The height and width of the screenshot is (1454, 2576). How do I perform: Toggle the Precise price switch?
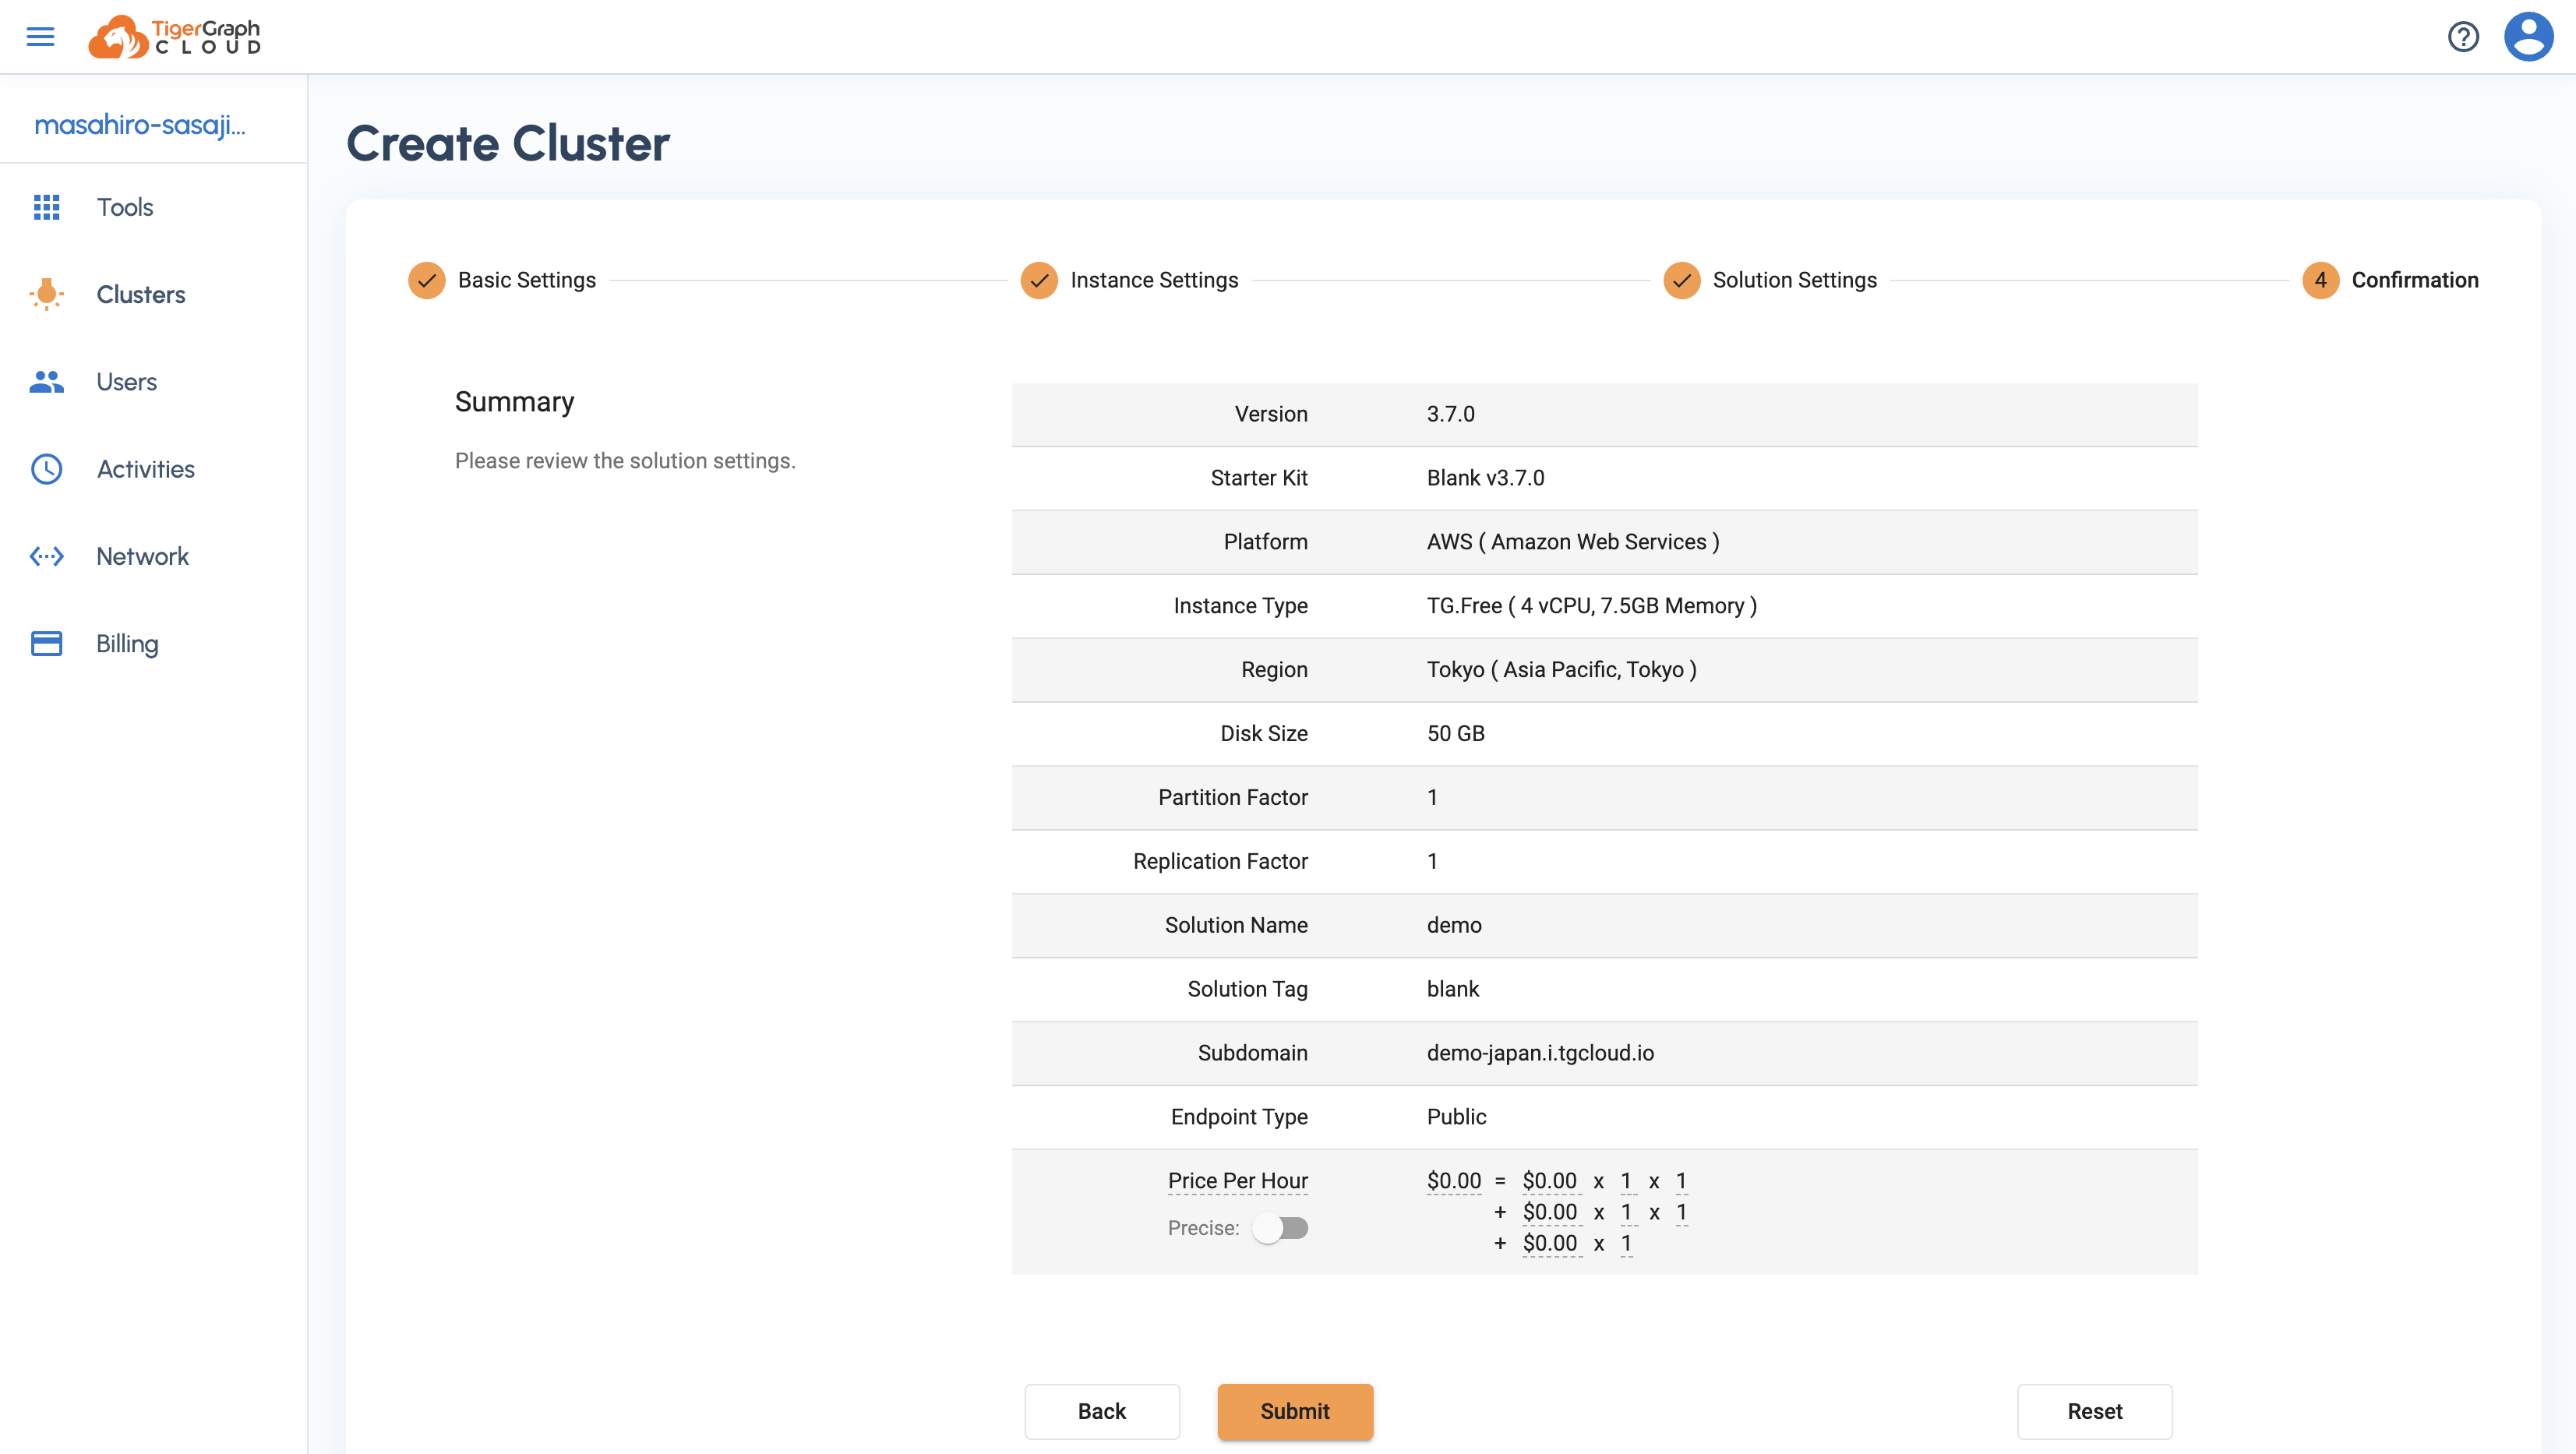(x=1281, y=1228)
